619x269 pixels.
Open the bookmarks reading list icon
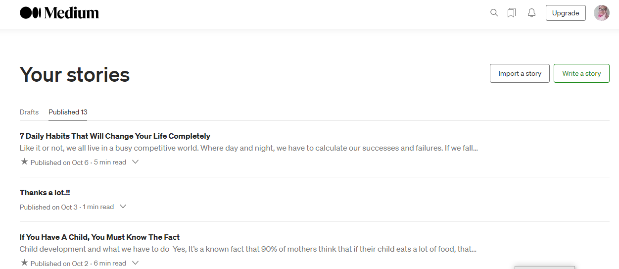click(512, 13)
